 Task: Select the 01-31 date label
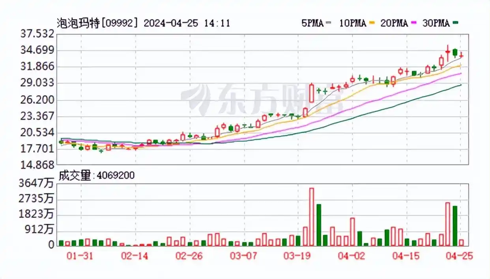pos(80,256)
